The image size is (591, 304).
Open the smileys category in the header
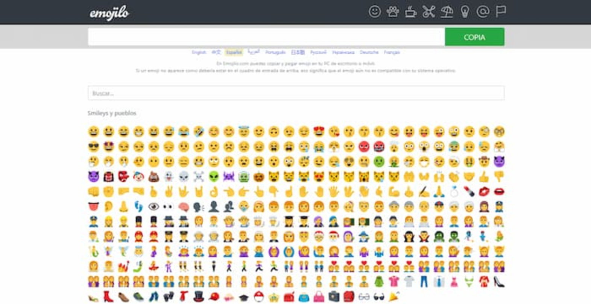[x=374, y=12]
